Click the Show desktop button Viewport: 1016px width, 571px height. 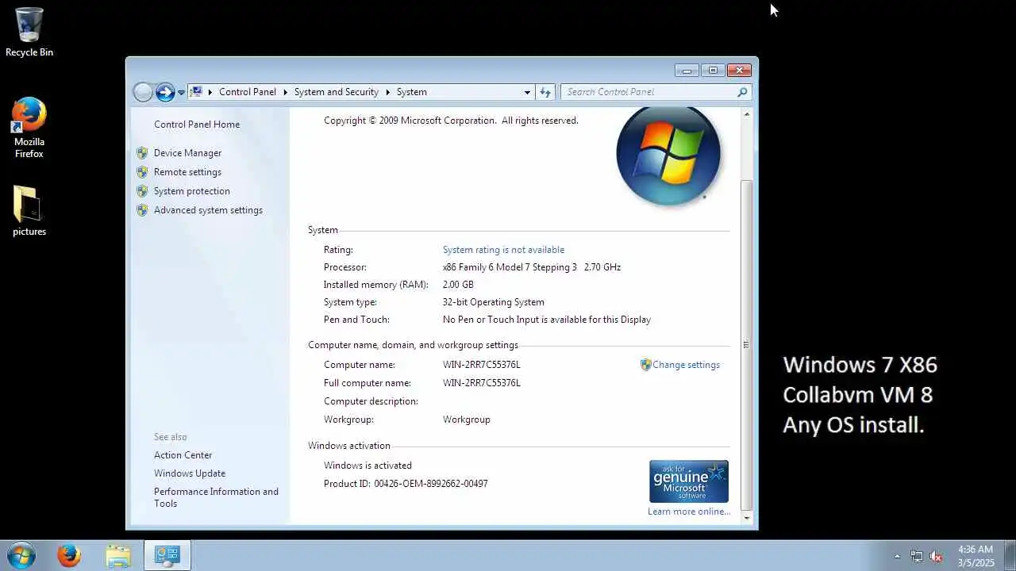tap(1010, 556)
